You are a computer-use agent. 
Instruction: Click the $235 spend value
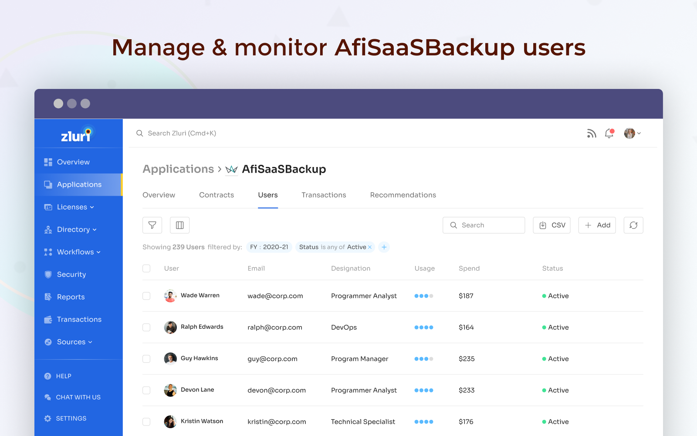[467, 359]
